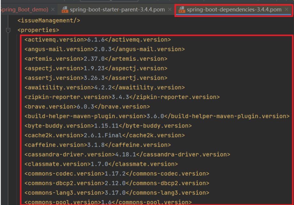The width and height of the screenshot is (294, 205).
Task: Click the artemis.version 2.37.0 line
Action: 96,59
